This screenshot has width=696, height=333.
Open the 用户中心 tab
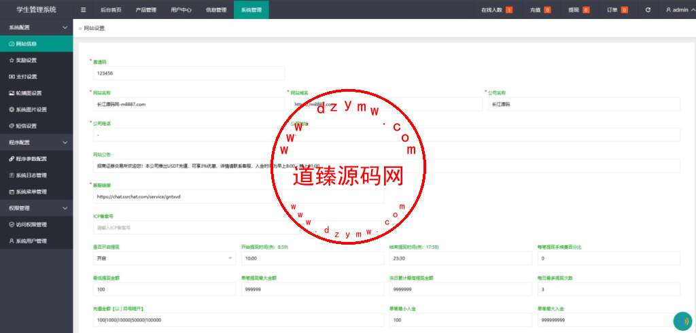point(181,10)
